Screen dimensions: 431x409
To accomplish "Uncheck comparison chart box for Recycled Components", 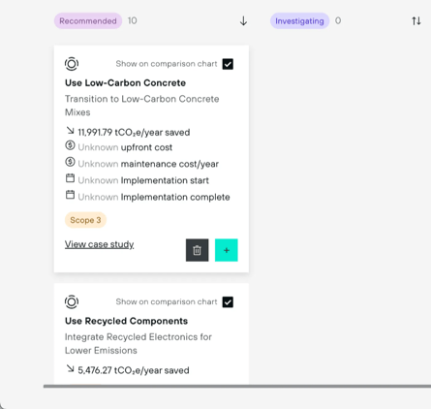I will click(x=228, y=302).
